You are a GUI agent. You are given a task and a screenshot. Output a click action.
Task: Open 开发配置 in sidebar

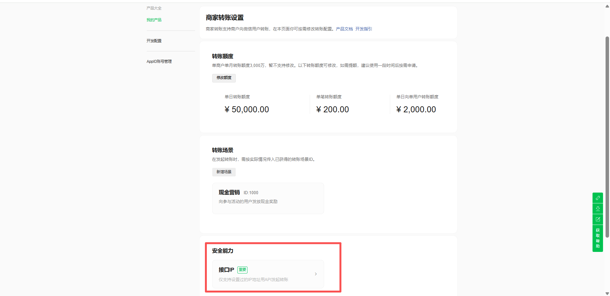154,41
